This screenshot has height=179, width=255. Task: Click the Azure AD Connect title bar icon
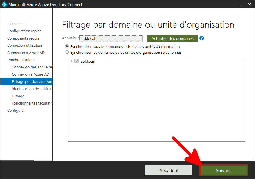click(4, 4)
